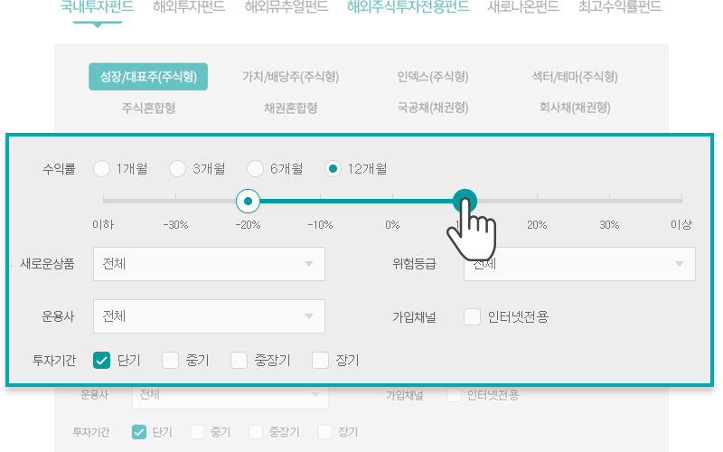Choose the 가치/배당주(주식형) category
Screen dimensions: 723x452
(x=290, y=77)
